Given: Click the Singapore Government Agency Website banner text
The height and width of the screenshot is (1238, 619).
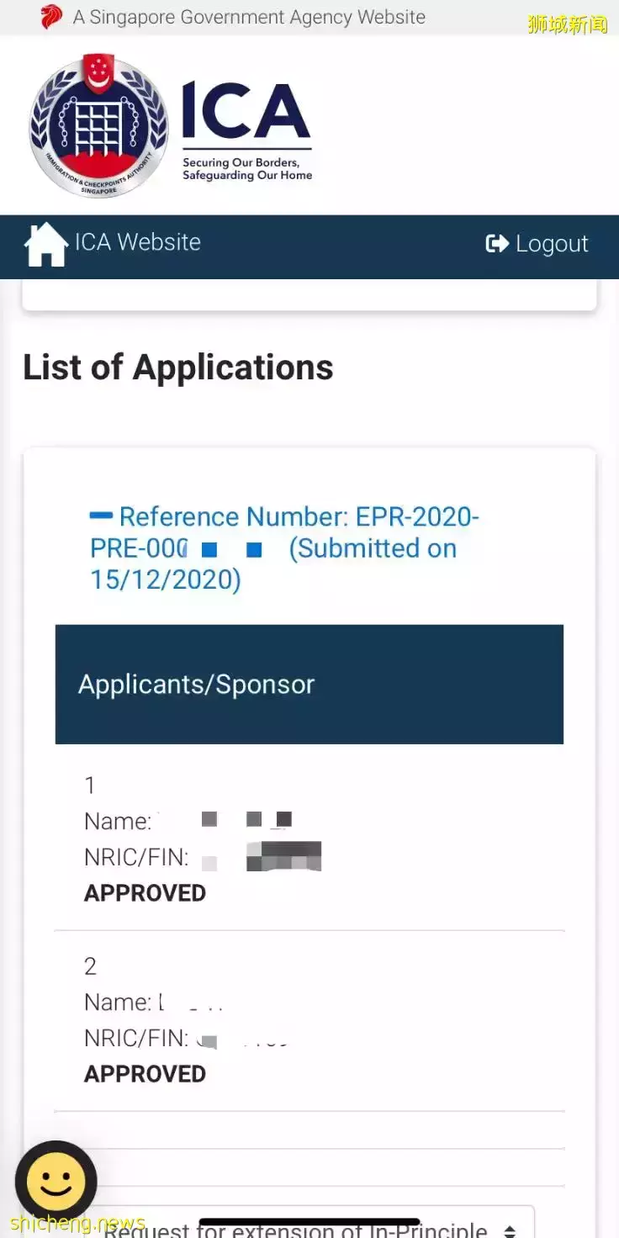Looking at the screenshot, I should pyautogui.click(x=249, y=17).
